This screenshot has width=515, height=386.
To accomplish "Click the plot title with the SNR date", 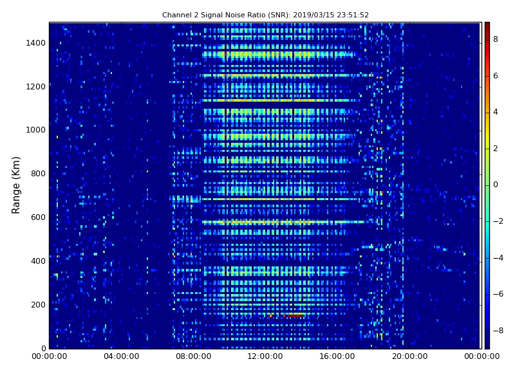I will [x=265, y=15].
